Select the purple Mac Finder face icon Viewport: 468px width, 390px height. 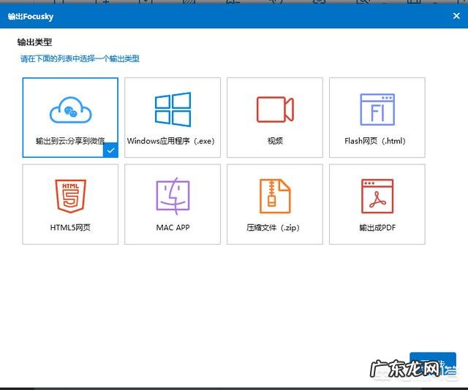[173, 196]
